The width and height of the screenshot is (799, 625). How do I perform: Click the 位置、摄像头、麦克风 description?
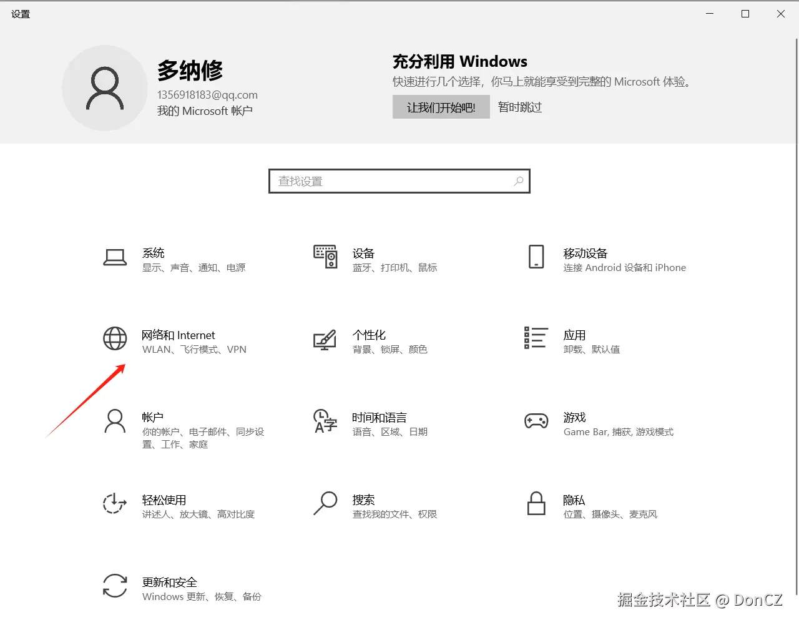610,514
